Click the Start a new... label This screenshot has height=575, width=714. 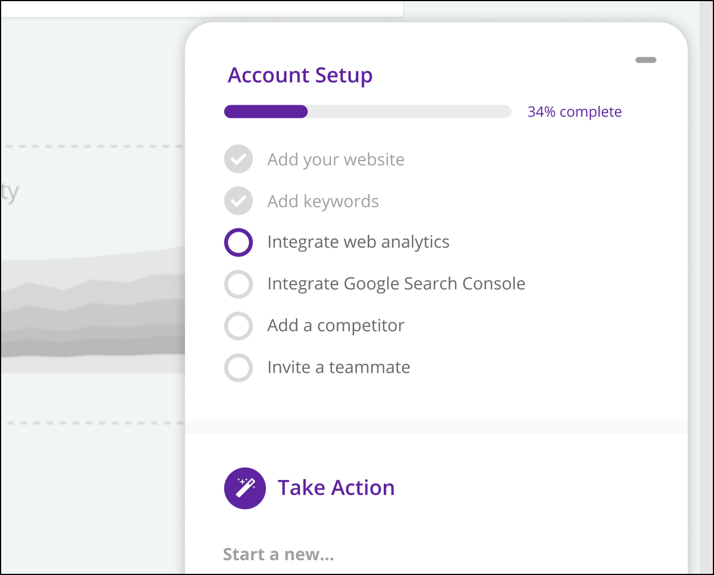pyautogui.click(x=278, y=555)
